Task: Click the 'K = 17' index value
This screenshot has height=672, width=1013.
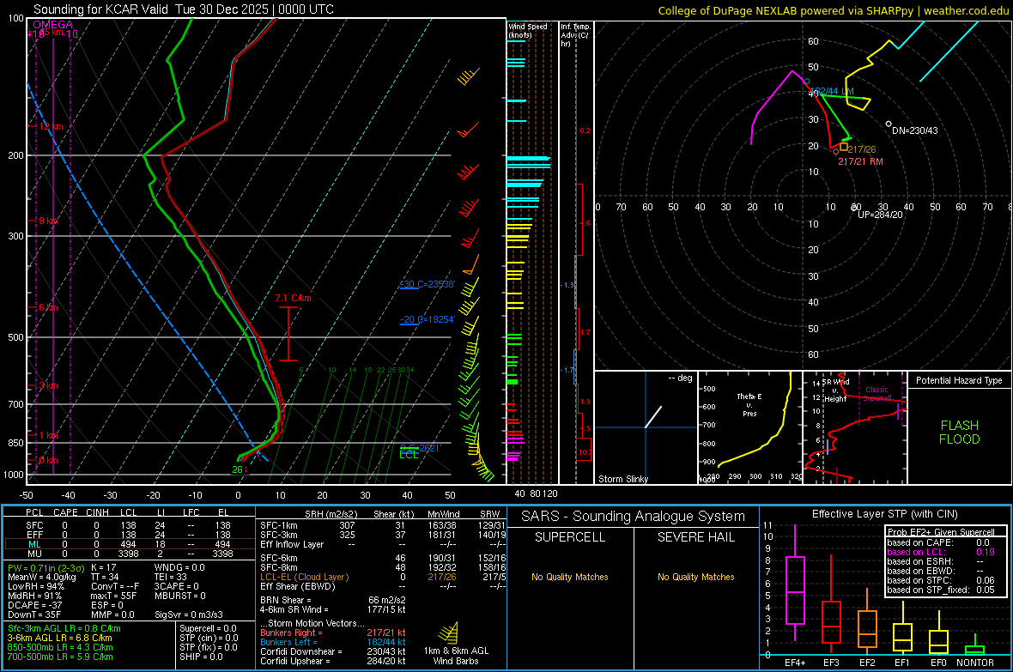Action: pos(103,568)
